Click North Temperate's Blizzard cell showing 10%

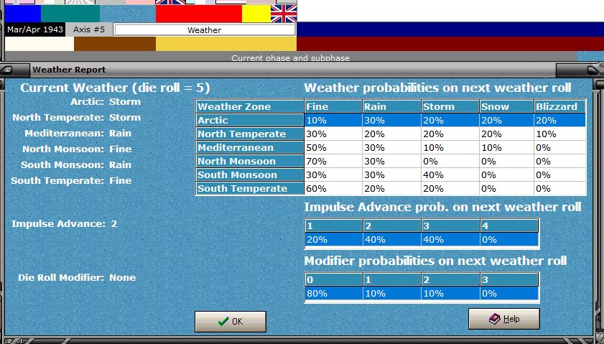point(559,134)
